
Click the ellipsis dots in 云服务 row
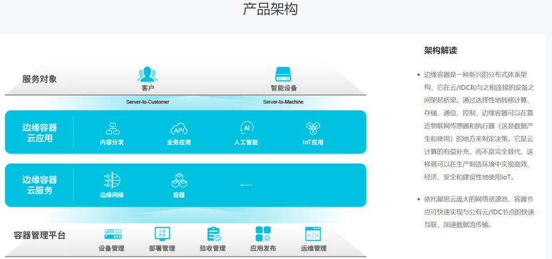pos(246,184)
